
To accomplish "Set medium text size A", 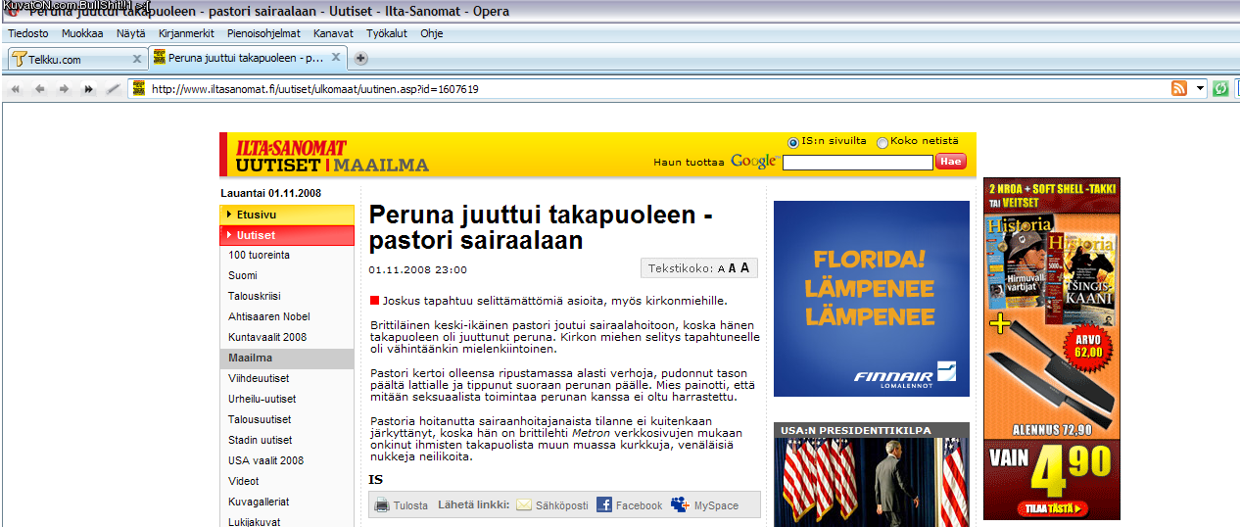I will (732, 268).
